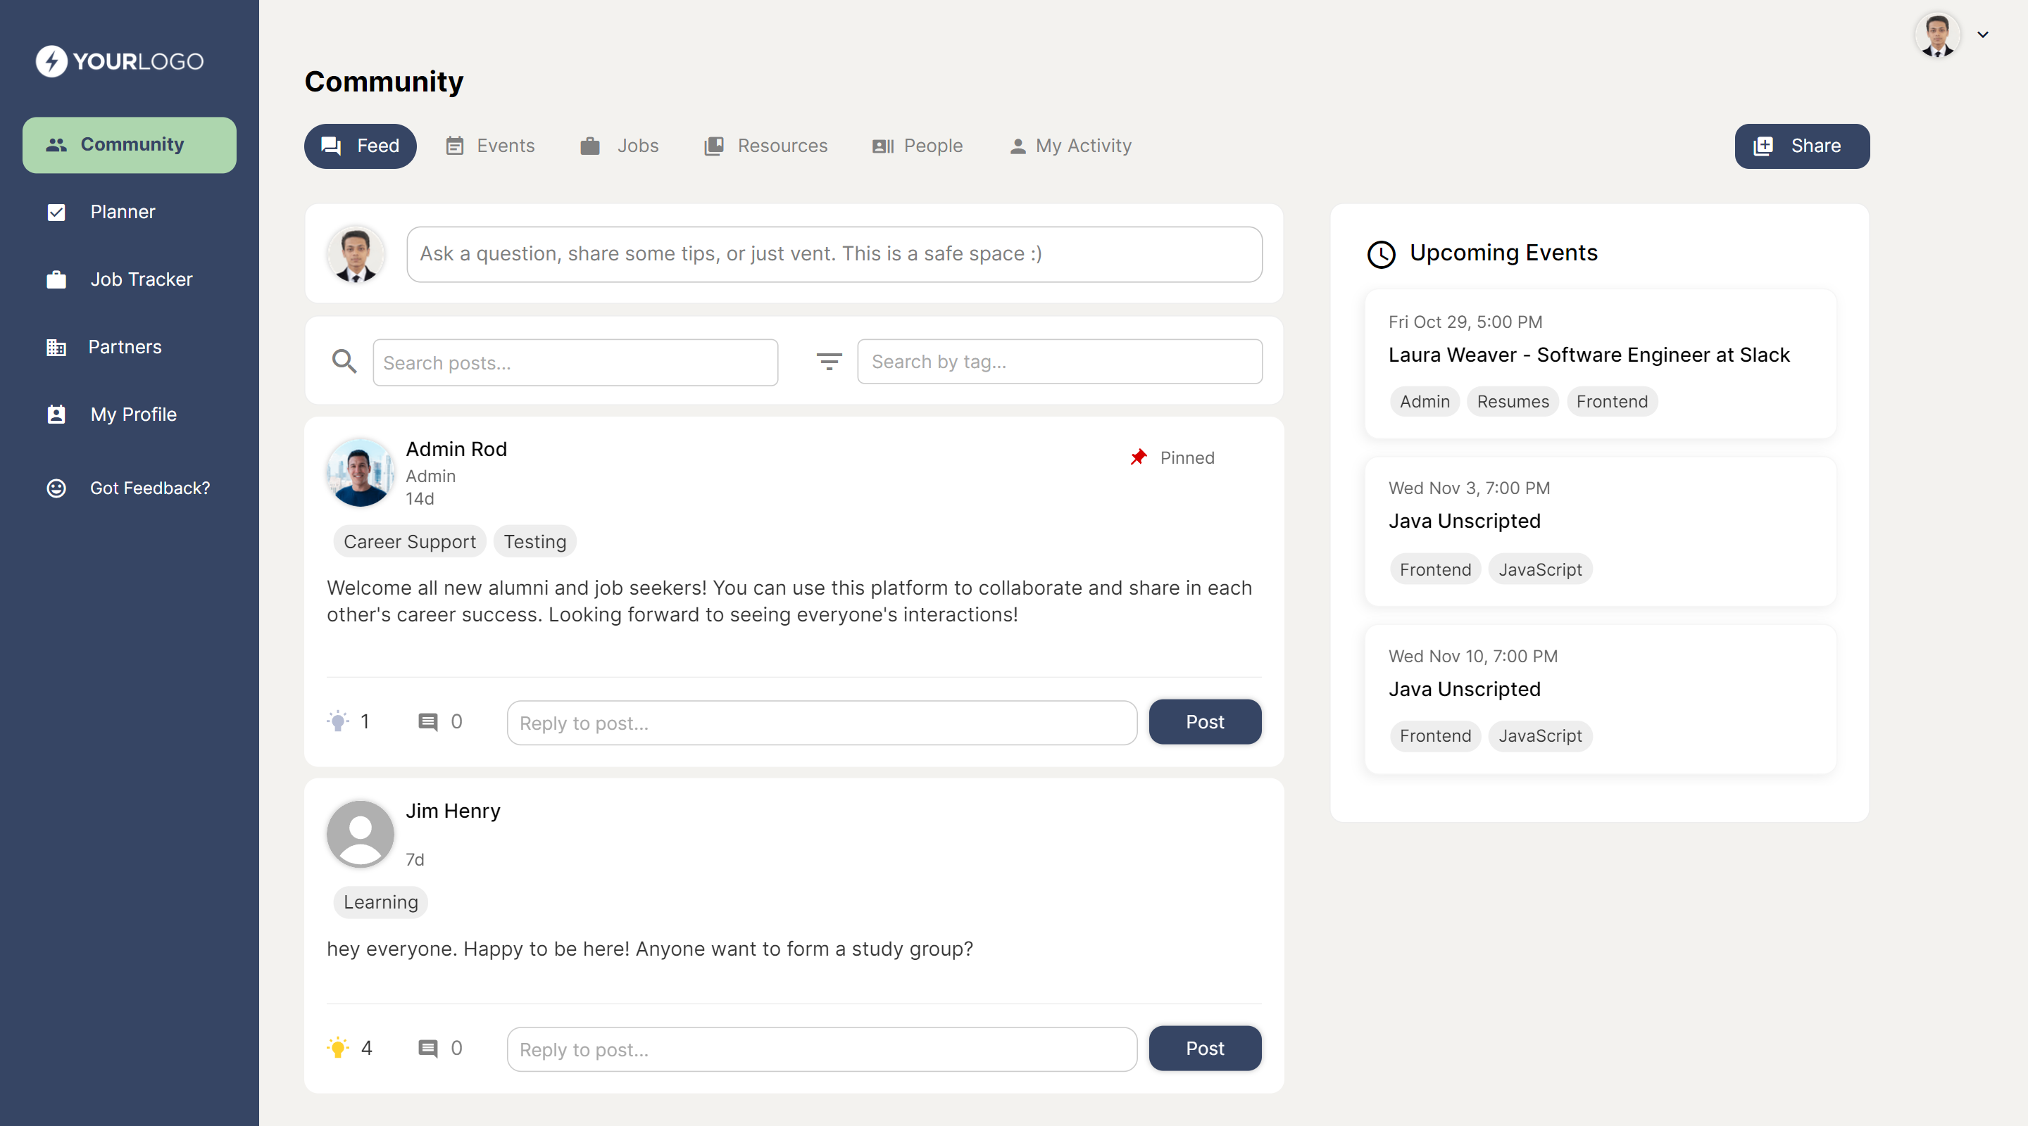Click Admin Rod's profile photo

361,472
